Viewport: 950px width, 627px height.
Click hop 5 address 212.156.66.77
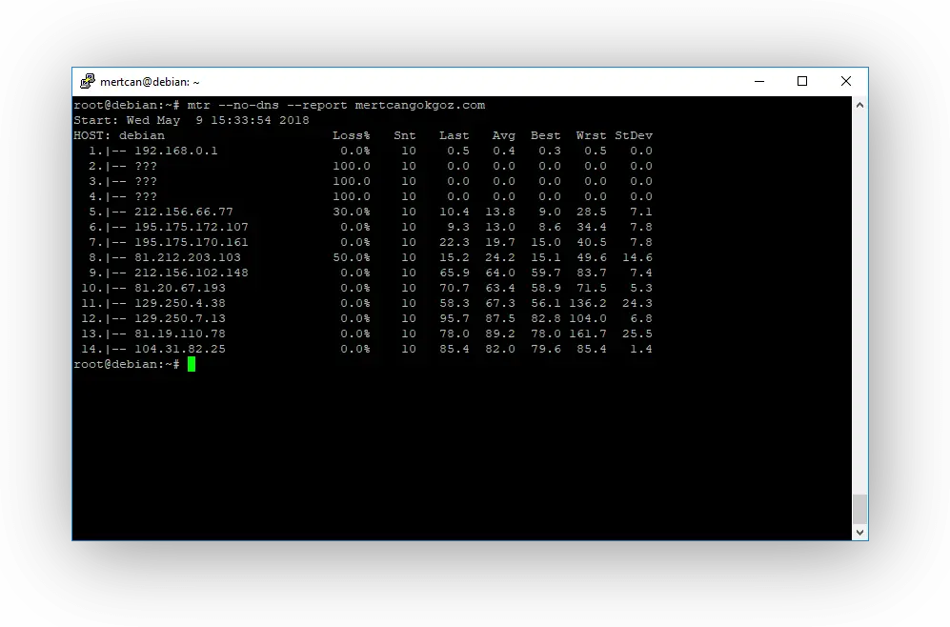pos(184,212)
